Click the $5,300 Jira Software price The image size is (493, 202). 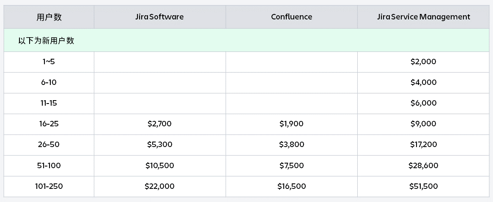point(159,145)
